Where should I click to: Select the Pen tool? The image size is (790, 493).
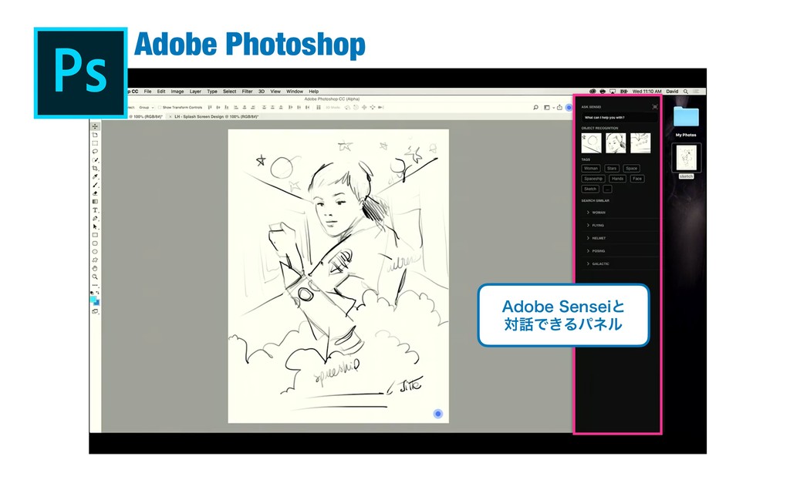pyautogui.click(x=95, y=218)
